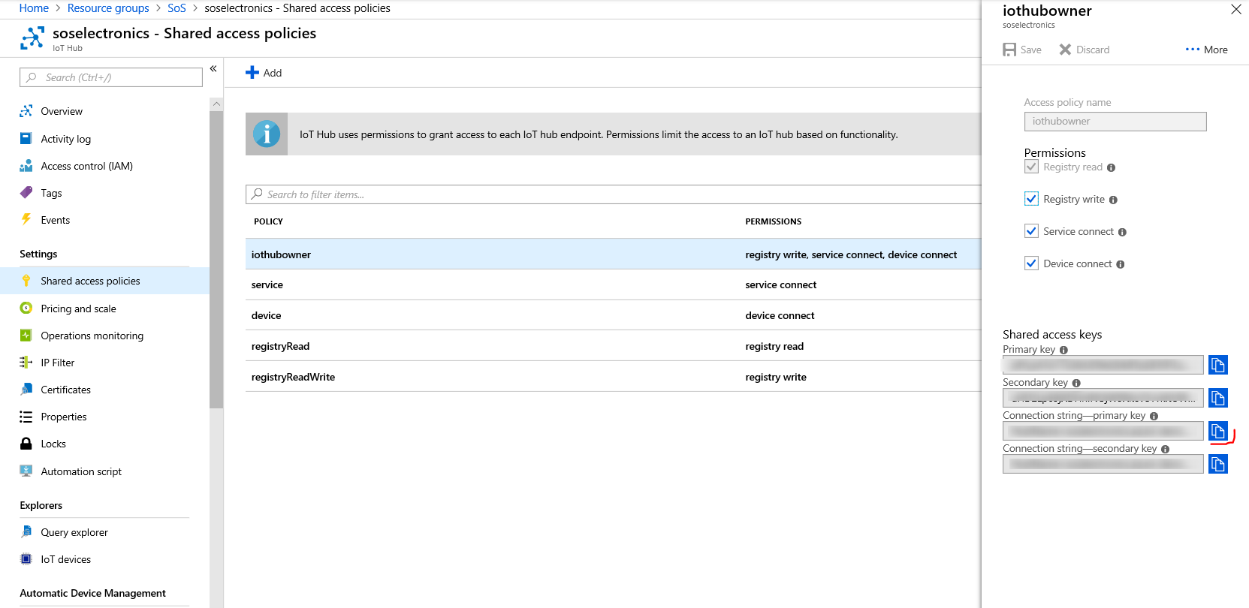This screenshot has width=1249, height=608.
Task: Click the Locks padlock icon
Action: tap(26, 444)
